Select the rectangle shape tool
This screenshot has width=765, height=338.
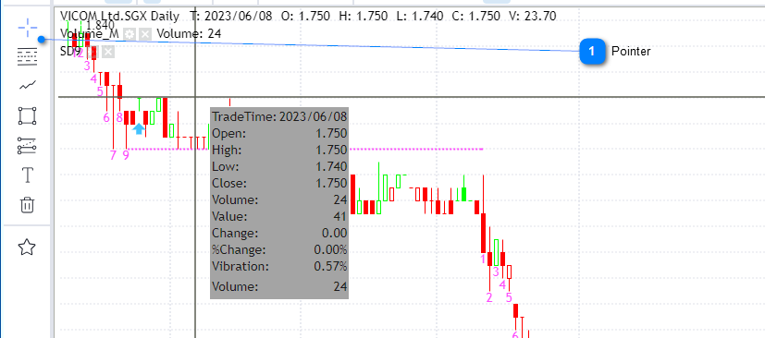pyautogui.click(x=28, y=116)
